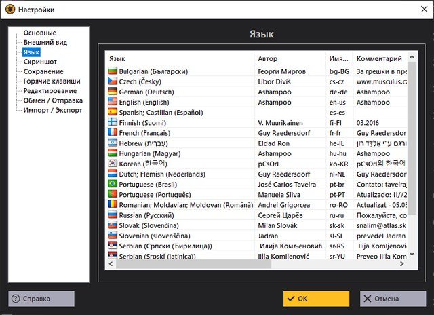Click the Bulgarian flag icon
The image size is (434, 315).
coord(113,71)
